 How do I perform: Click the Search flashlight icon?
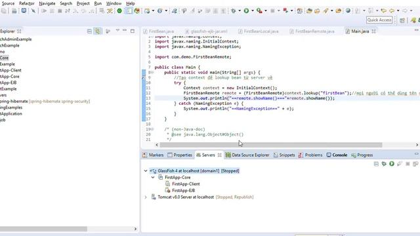(x=325, y=11)
